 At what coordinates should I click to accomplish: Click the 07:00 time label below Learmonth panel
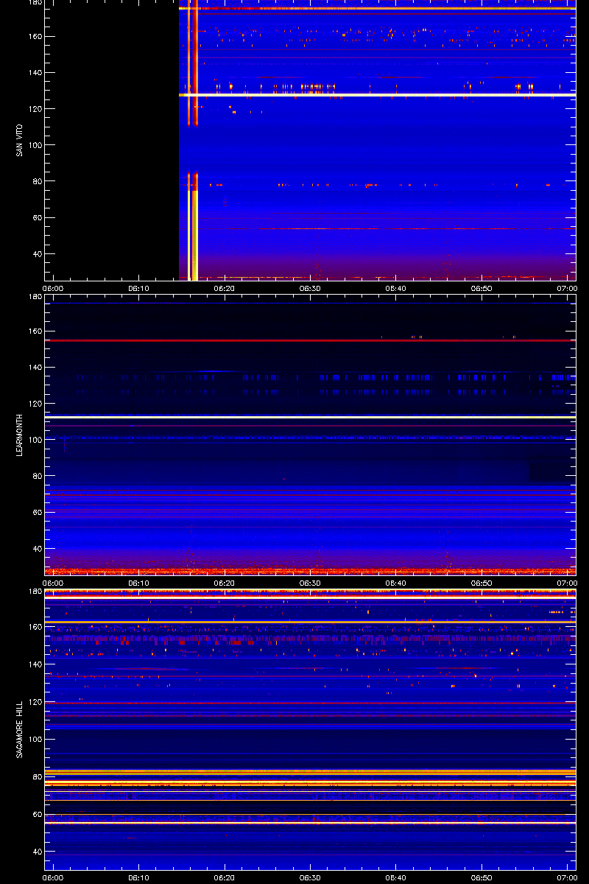[x=567, y=583]
